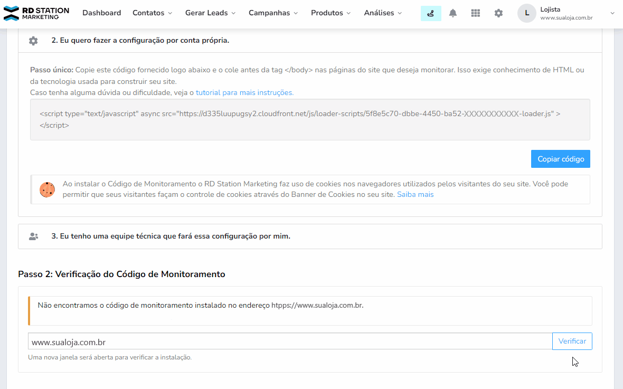Click the Copiar código button

(x=561, y=159)
